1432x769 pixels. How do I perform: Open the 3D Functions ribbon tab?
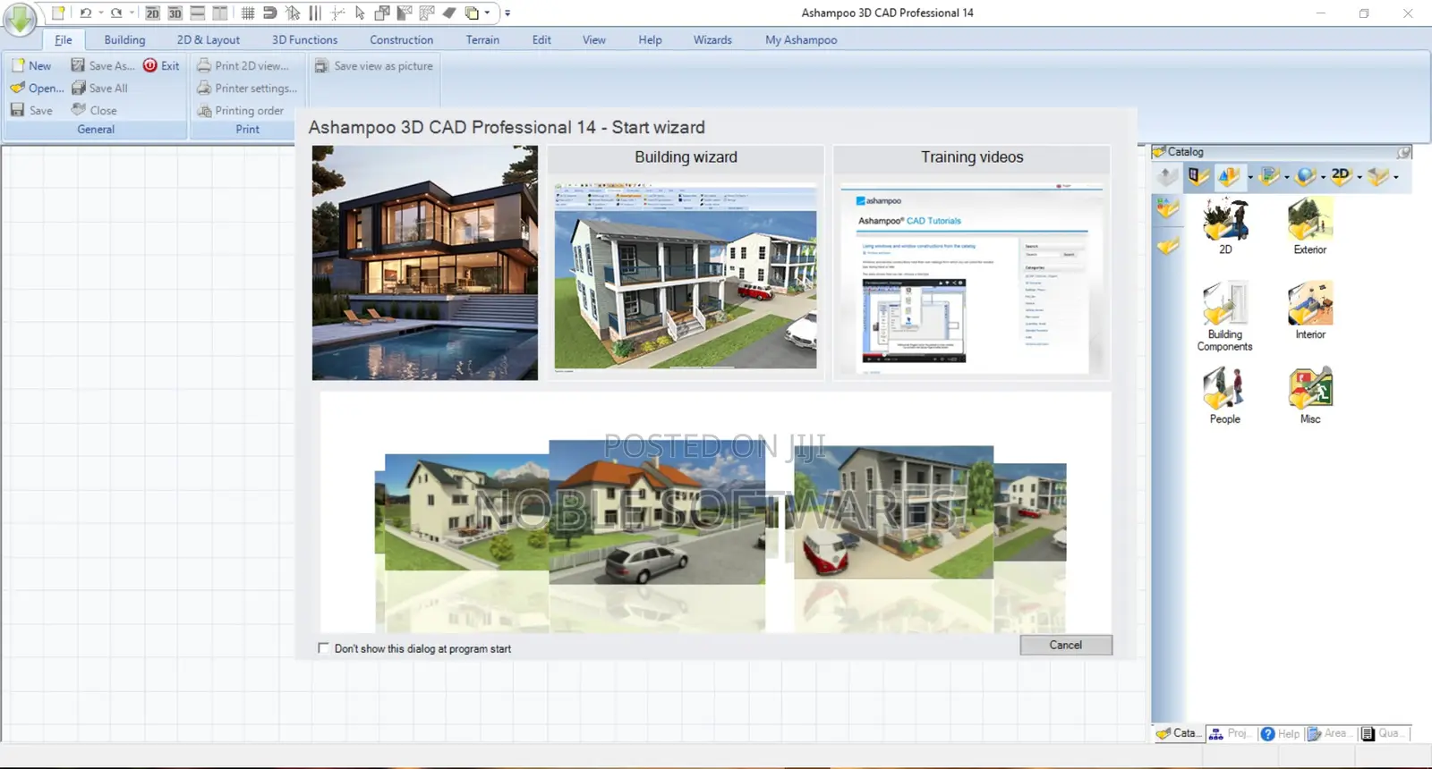pos(304,40)
